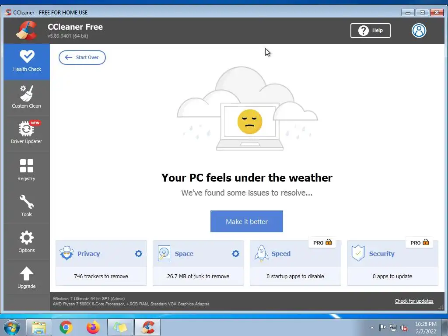Open the network tray icon
448x336 pixels.
pos(393,328)
